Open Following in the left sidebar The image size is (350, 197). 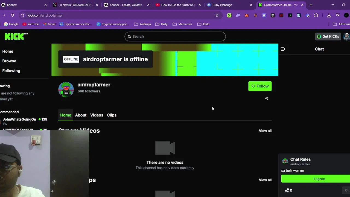tap(11, 71)
